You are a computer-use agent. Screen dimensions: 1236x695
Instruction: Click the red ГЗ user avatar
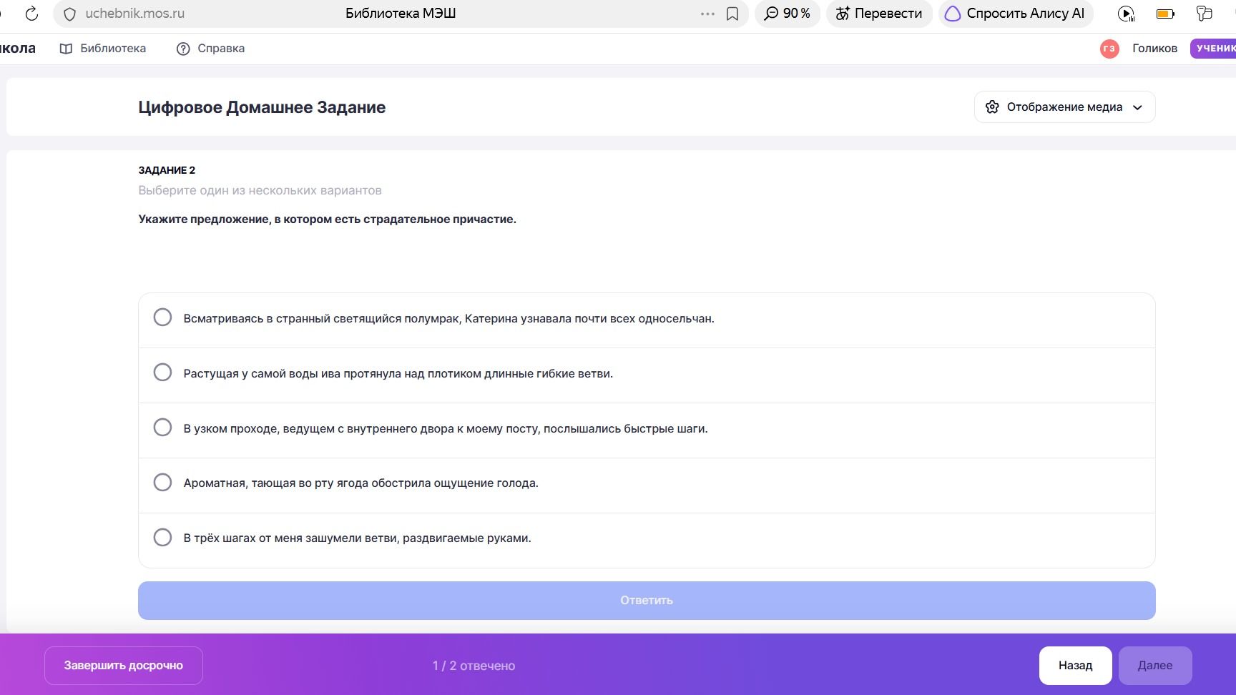click(1109, 49)
